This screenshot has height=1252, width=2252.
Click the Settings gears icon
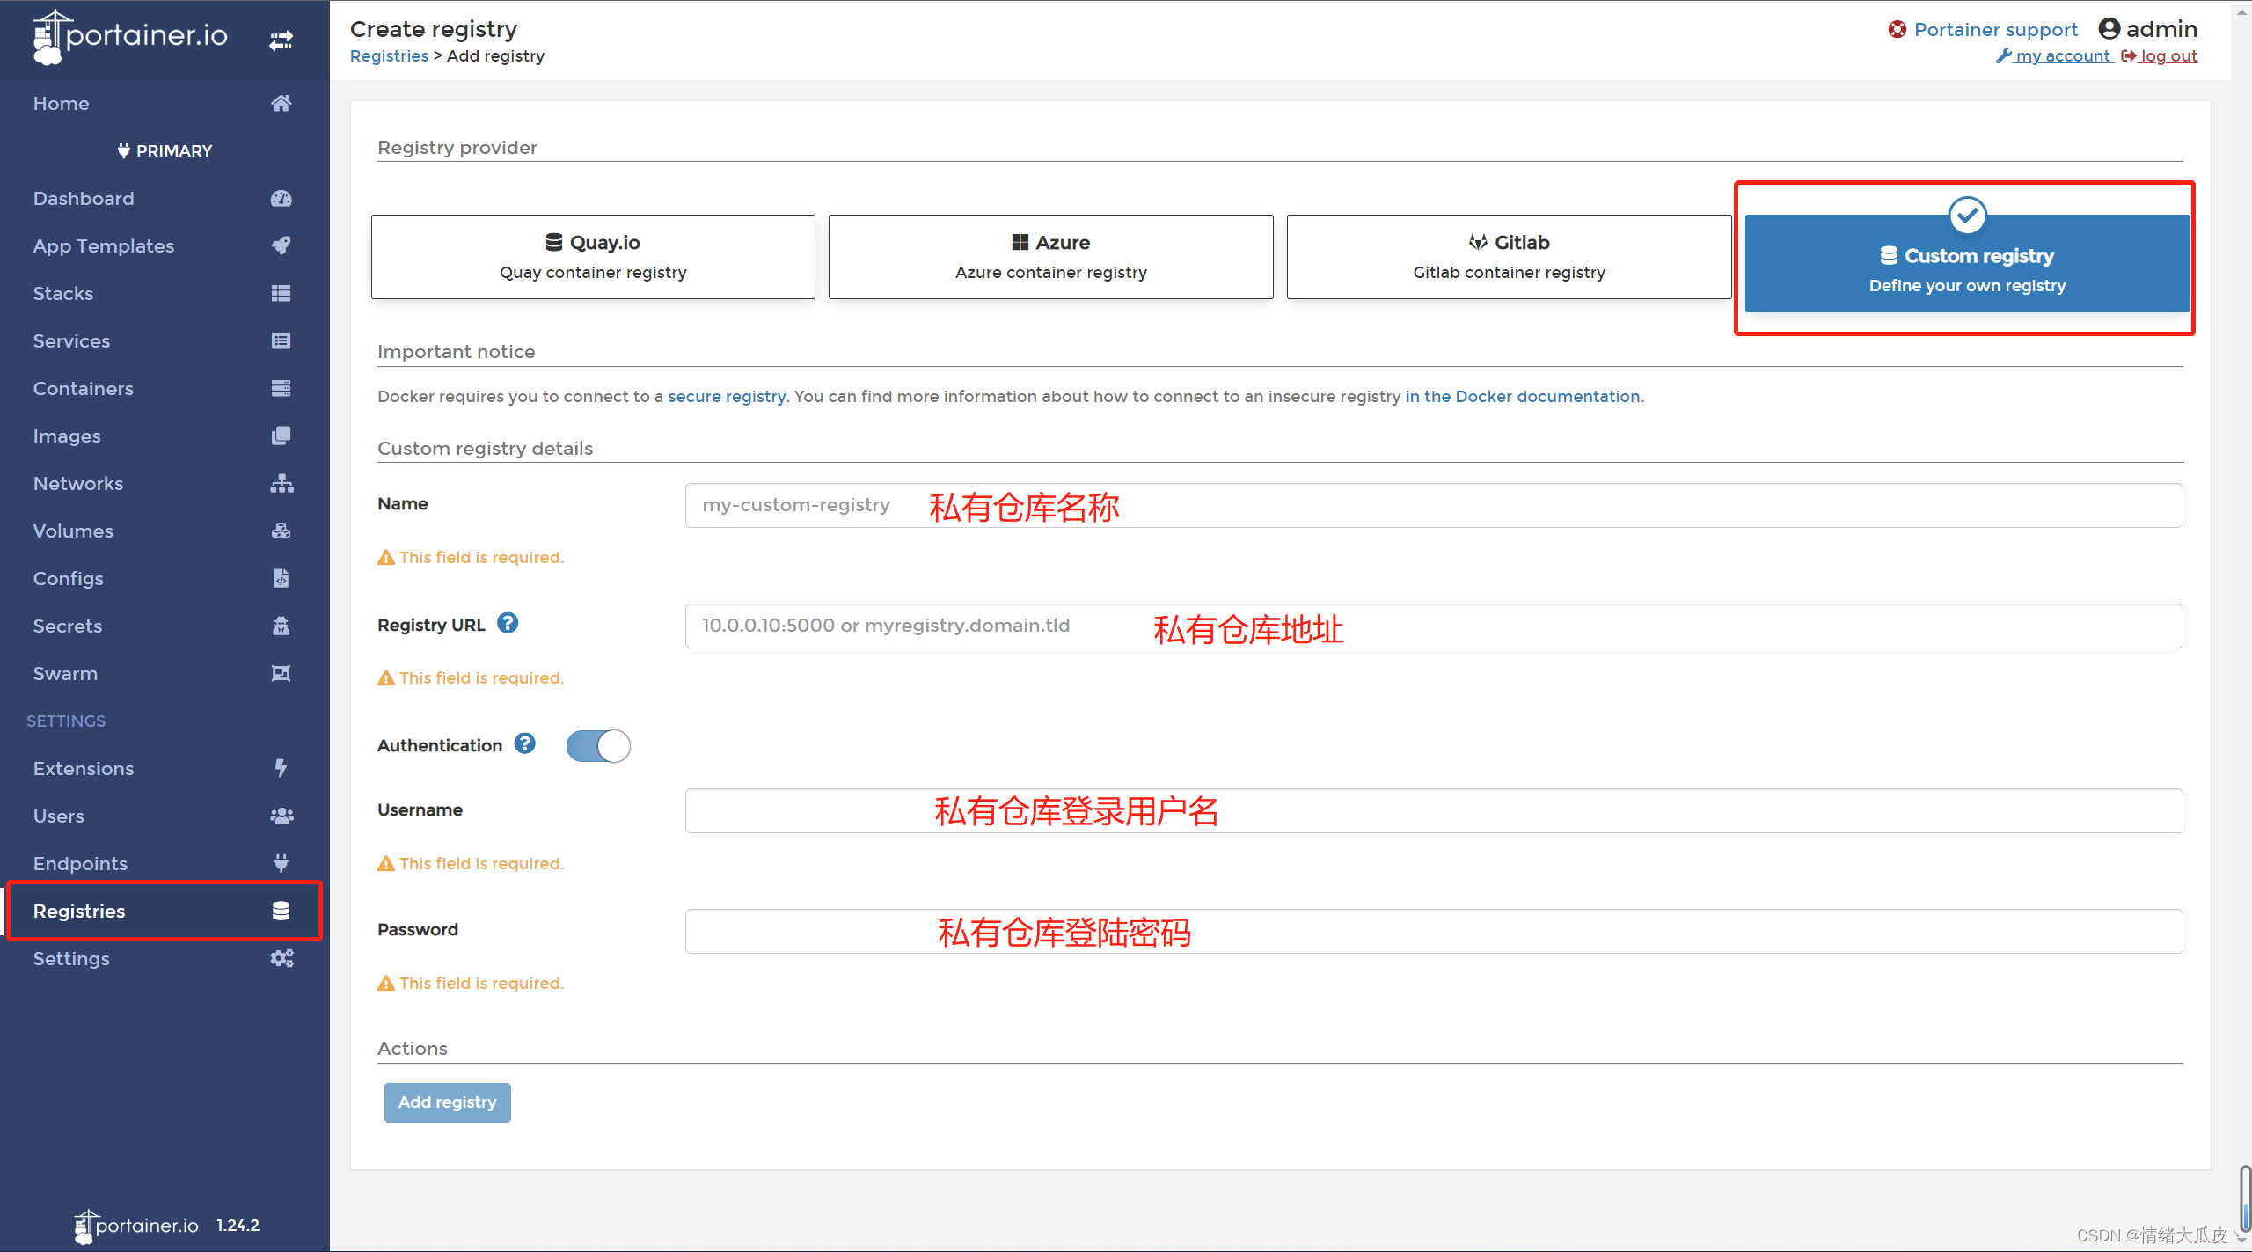pos(281,958)
